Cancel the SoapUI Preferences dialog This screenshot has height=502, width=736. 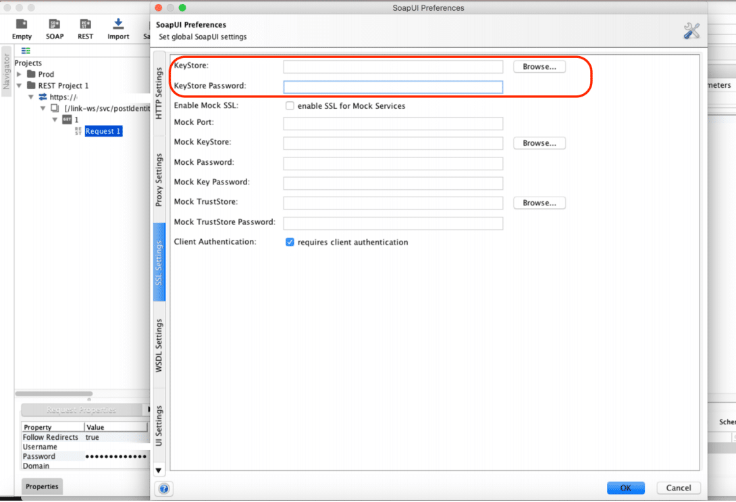tap(678, 488)
